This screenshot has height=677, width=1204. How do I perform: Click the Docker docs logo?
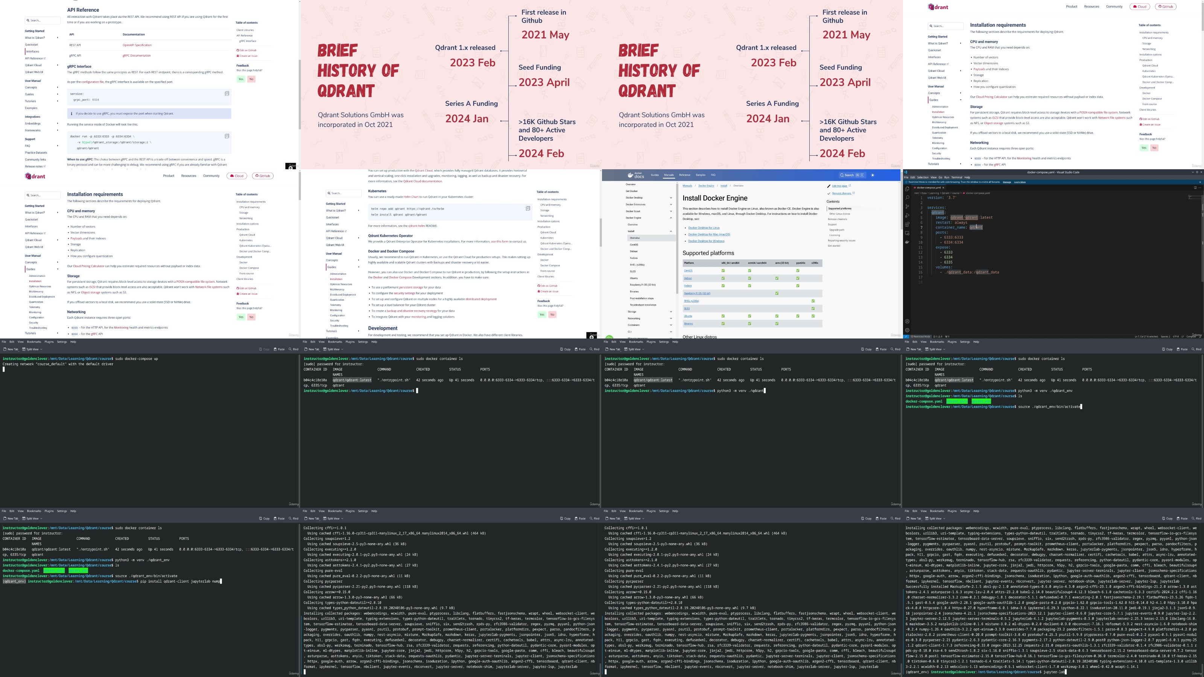[636, 175]
